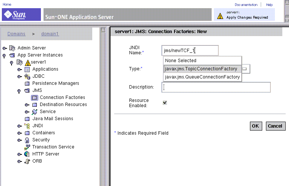
Task: Click the Persistence Managers folder icon
Action: (27, 83)
